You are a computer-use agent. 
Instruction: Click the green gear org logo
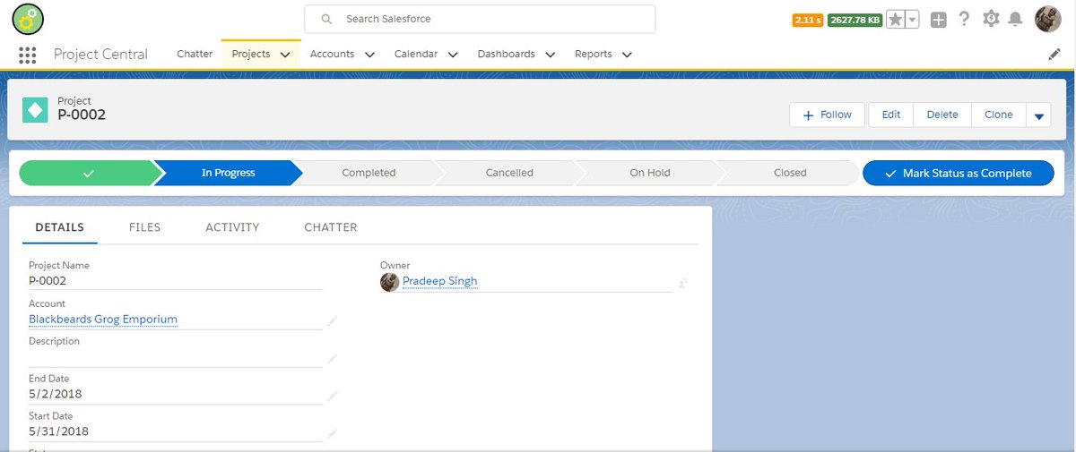point(28,19)
